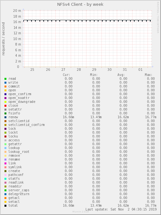Select the rename row's Avg value 0.00
Viewport: 161px width, 215px height.
123,160
